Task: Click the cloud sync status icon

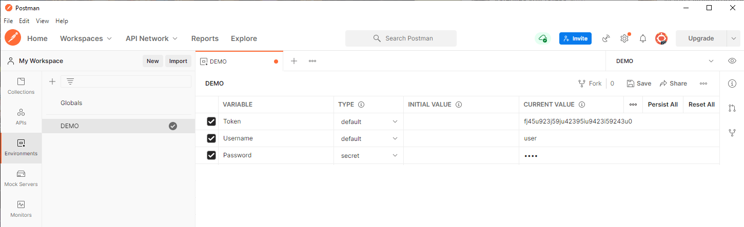Action: (x=542, y=38)
